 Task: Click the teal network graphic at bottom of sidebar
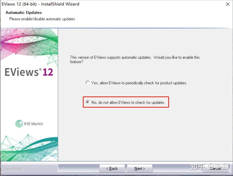(29, 147)
